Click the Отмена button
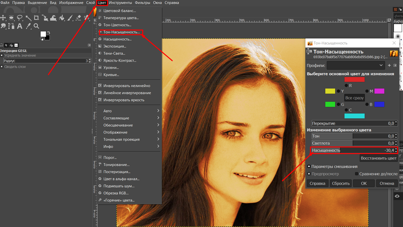The width and height of the screenshot is (403, 227). [387, 183]
